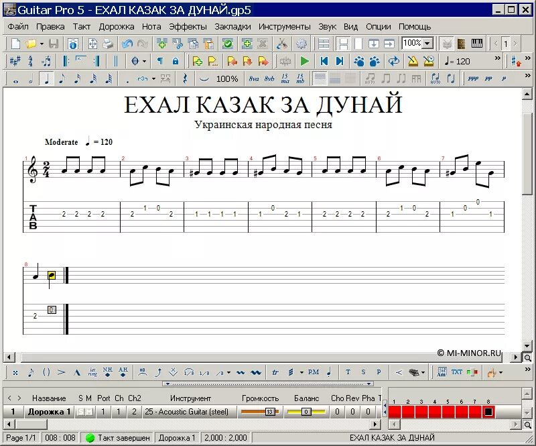This screenshot has height=446, width=536.
Task: Create a new file with the blank page icon
Action: (x=15, y=44)
